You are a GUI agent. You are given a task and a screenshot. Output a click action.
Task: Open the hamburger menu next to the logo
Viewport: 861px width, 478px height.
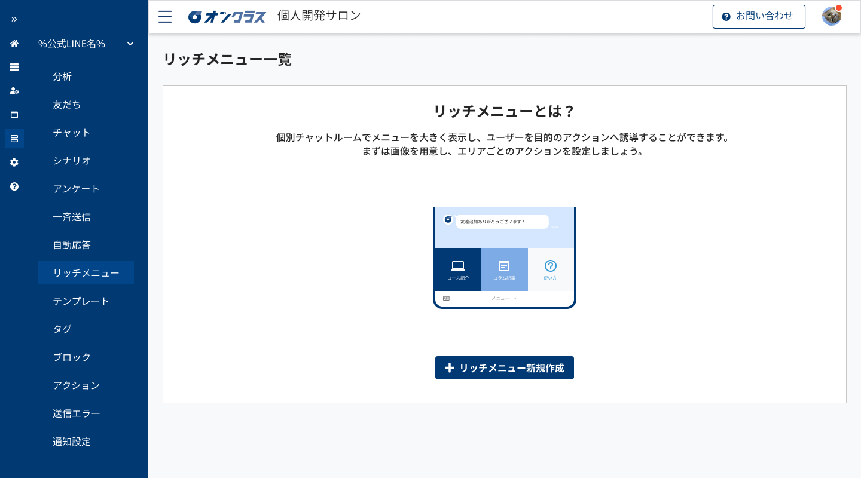(x=164, y=17)
